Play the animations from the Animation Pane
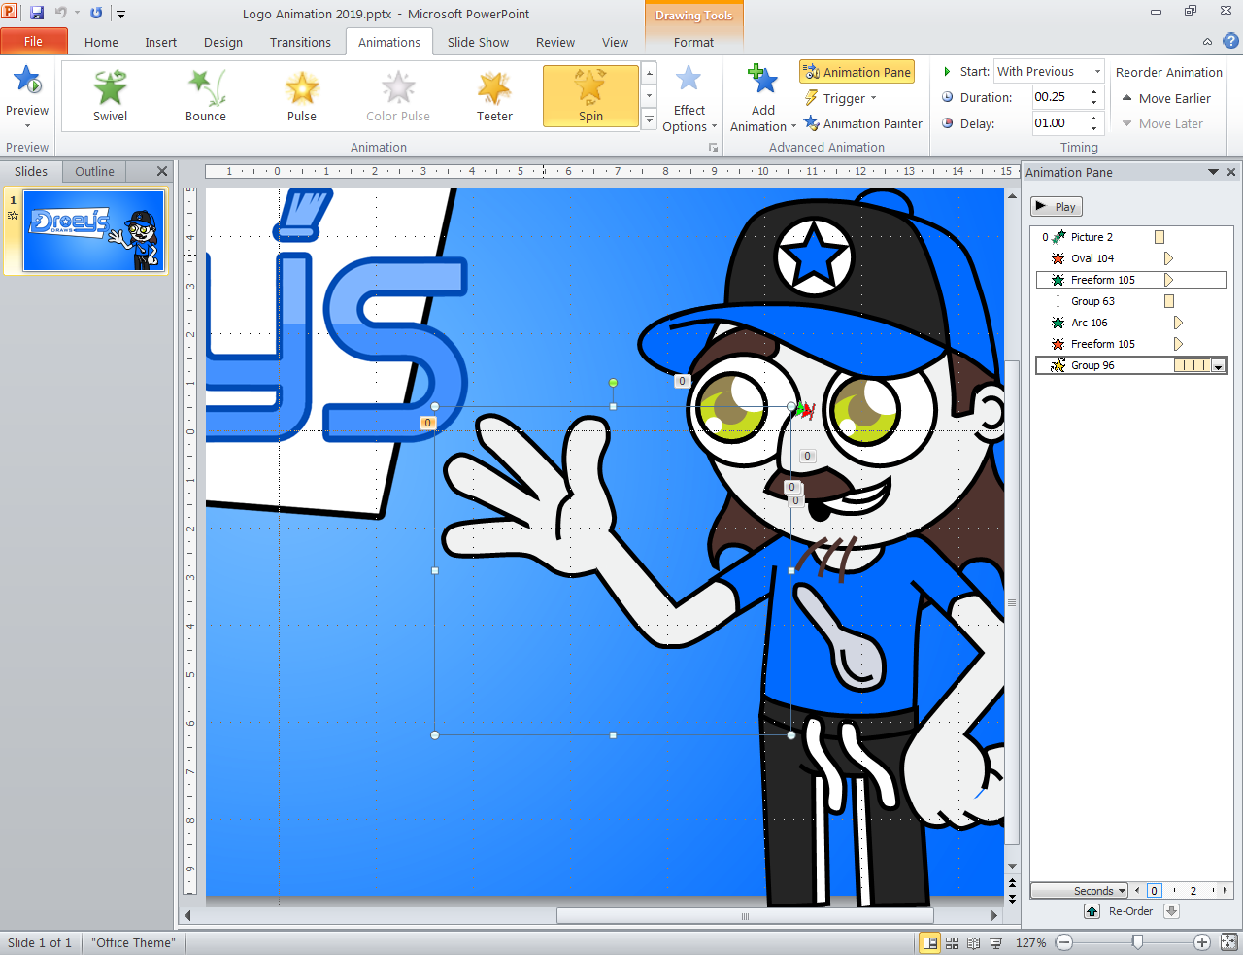1243x955 pixels. [x=1056, y=207]
